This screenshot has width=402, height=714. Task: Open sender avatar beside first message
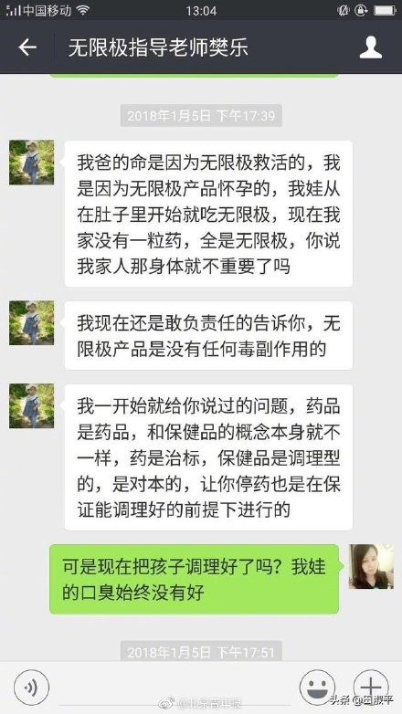point(31,163)
